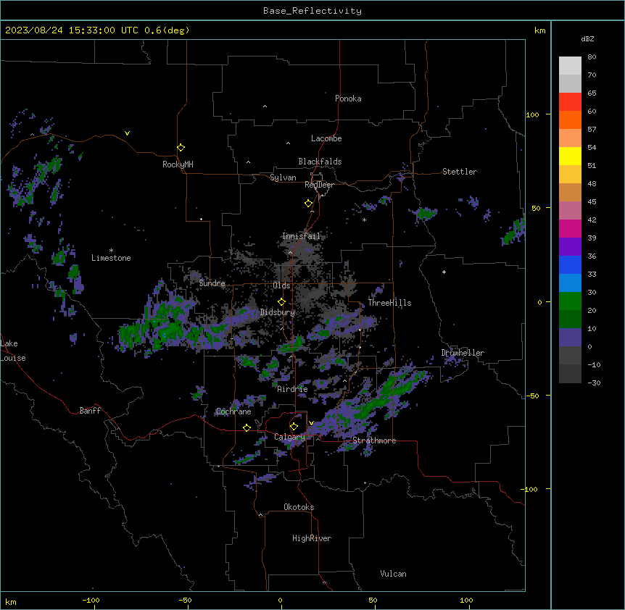Select the Calgary label
The width and height of the screenshot is (625, 610).
pyautogui.click(x=289, y=437)
